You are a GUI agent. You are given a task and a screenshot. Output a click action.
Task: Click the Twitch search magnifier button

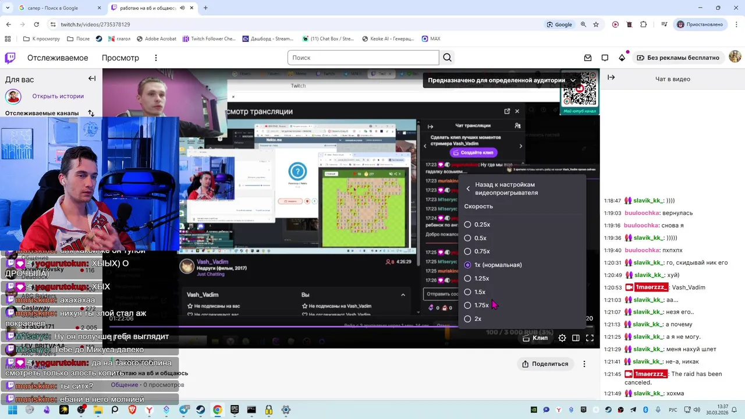pos(447,58)
